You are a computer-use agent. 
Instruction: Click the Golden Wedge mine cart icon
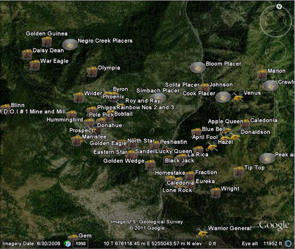point(150,165)
